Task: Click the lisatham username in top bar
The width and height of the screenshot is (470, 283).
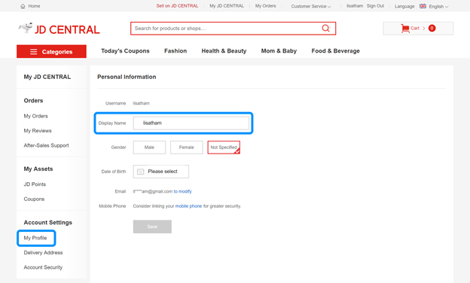Action: 355,6
